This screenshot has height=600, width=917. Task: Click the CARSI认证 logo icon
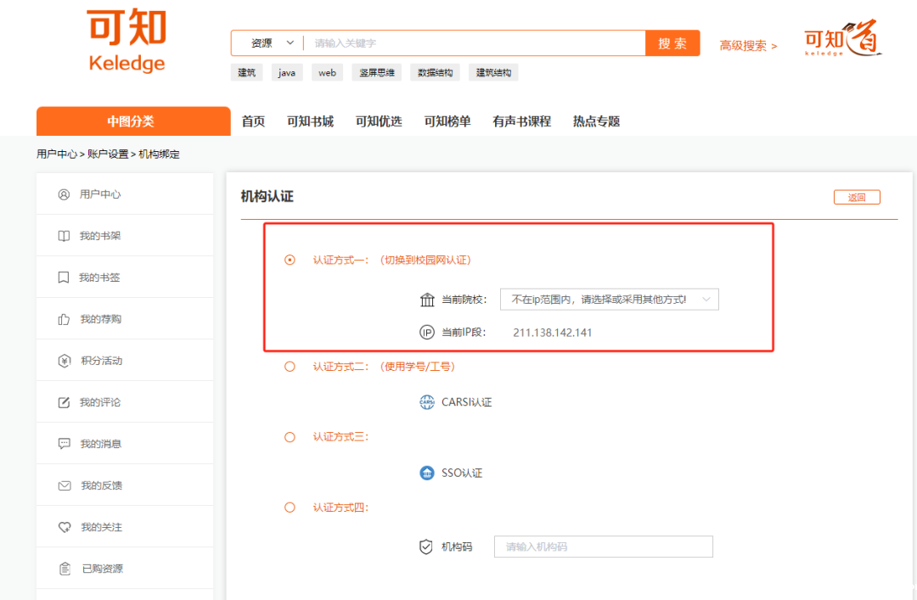click(x=427, y=402)
